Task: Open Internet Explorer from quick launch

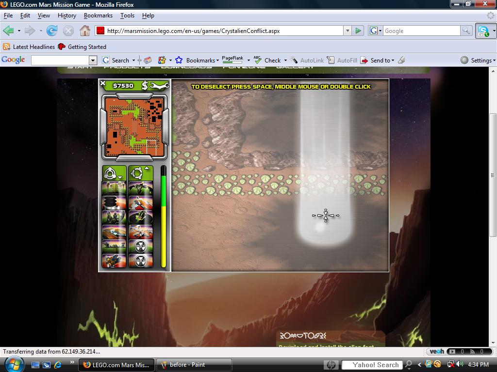Action: [x=58, y=365]
